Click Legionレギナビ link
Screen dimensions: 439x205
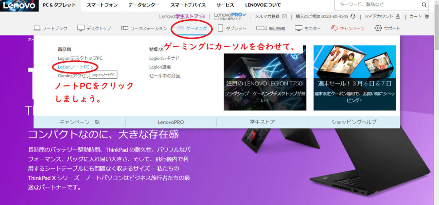164,58
